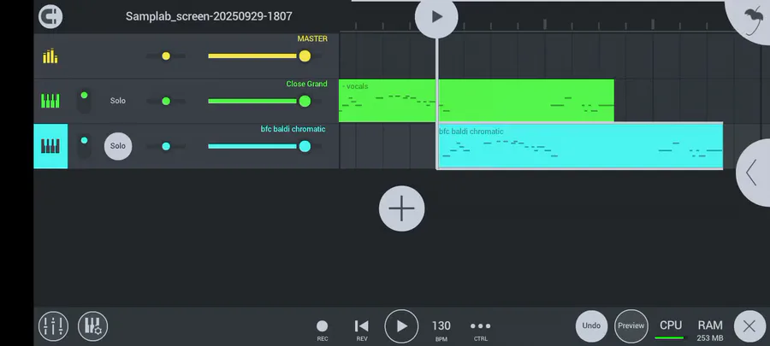
Task: Open the mixer faders icon
Action: click(53, 325)
